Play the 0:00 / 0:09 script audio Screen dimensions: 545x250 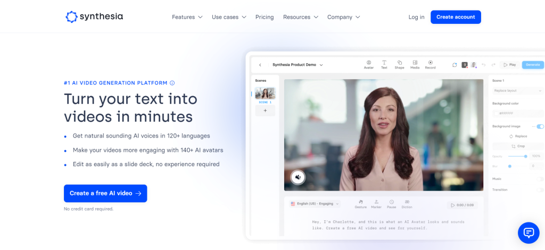point(463,205)
